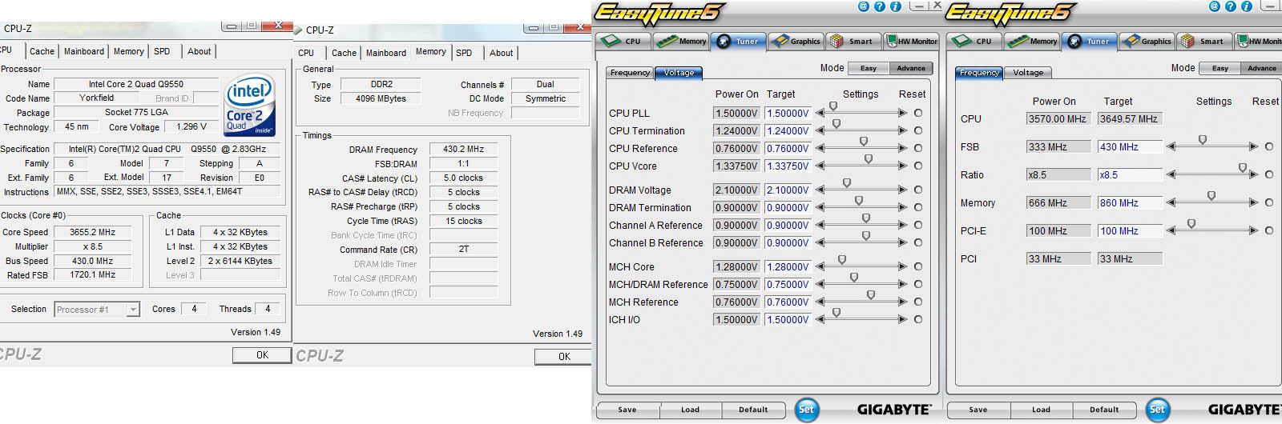Image resolution: width=1282 pixels, height=424 pixels.
Task: Open the question-mark help icon in left EasyTune6 window
Action: [879, 6]
